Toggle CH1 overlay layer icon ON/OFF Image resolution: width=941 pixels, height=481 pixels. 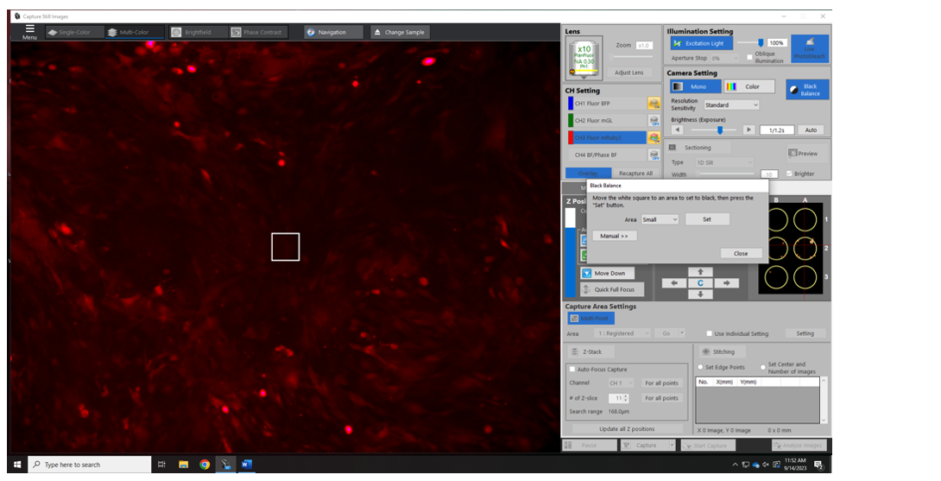(x=654, y=104)
